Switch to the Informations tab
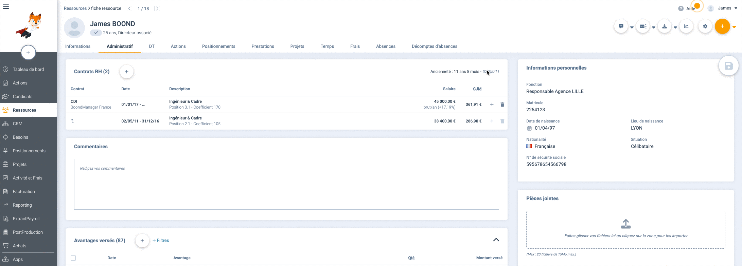The height and width of the screenshot is (266, 742). click(x=78, y=46)
